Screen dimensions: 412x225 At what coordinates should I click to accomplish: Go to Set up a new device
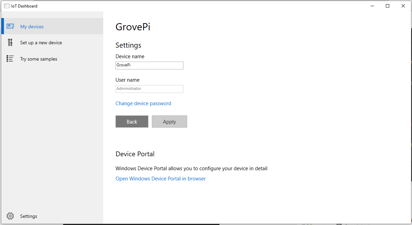coord(41,43)
